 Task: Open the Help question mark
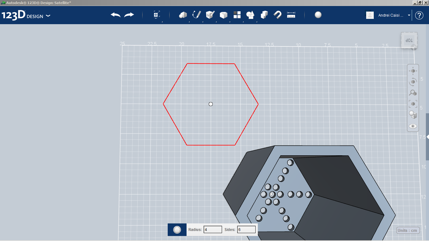[419, 15]
